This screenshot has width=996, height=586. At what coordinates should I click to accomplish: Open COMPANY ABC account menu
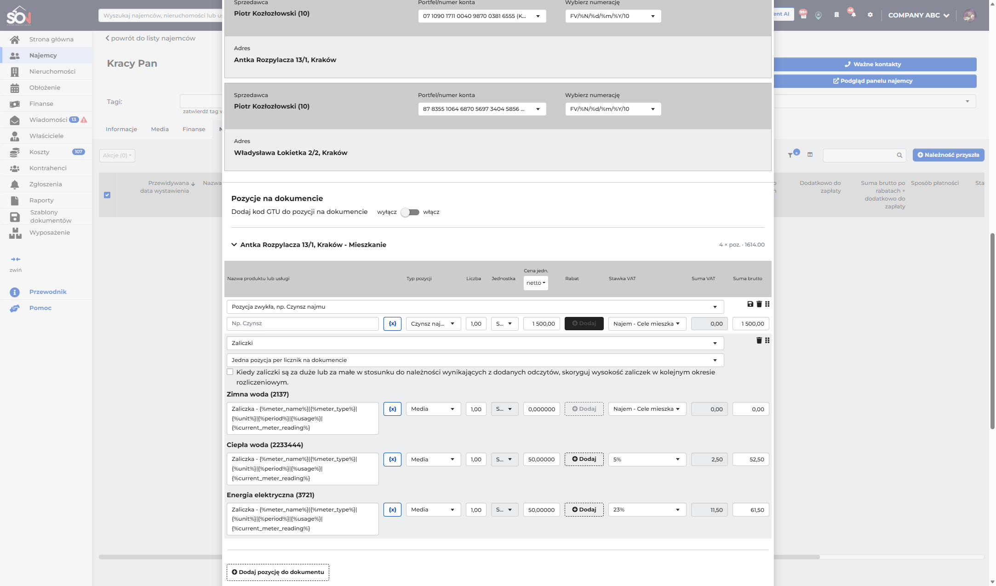tap(918, 15)
